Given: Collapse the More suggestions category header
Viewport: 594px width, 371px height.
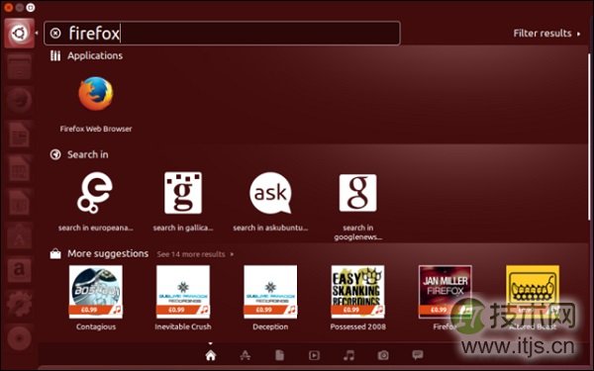Looking at the screenshot, I should 99,253.
